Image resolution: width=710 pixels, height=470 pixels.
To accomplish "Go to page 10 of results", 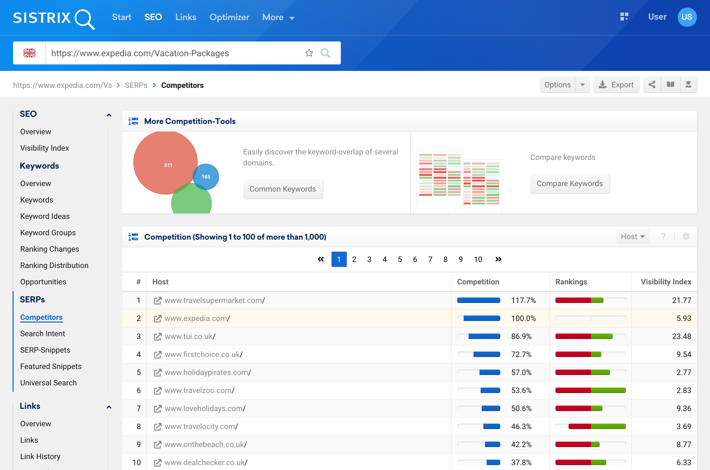I will 478,259.
